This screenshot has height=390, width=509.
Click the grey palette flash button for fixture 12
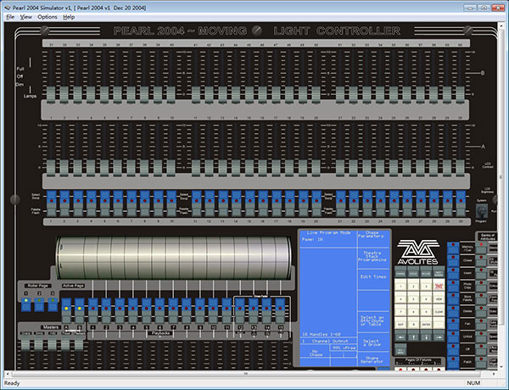210,210
